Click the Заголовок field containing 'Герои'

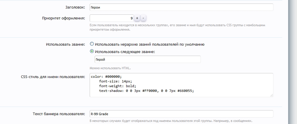point(181,7)
